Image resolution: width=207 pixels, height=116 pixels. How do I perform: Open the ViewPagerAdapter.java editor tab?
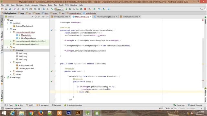(106, 17)
